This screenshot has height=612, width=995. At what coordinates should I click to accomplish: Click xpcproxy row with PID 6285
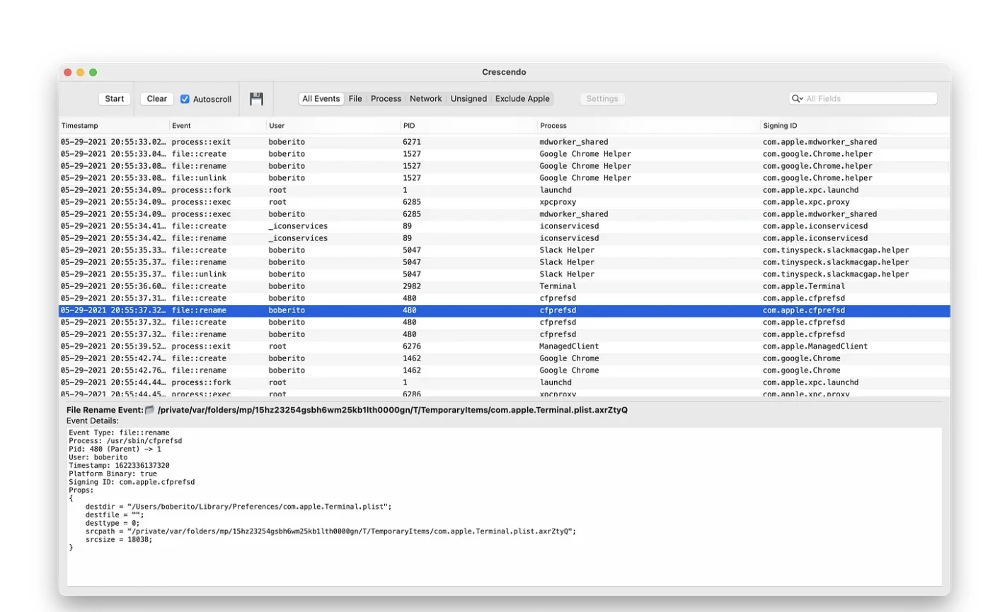(x=504, y=202)
